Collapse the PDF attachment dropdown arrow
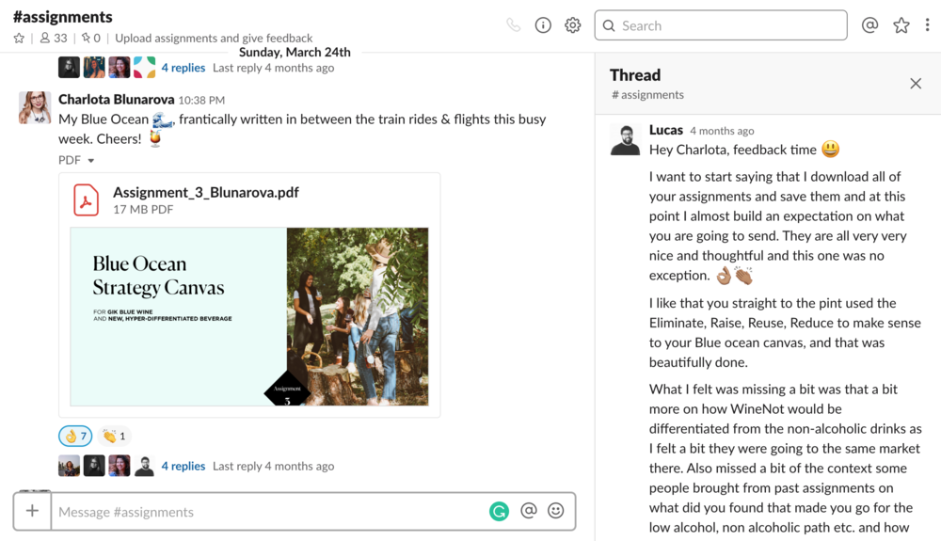Screen dimensions: 941x541 (91, 161)
